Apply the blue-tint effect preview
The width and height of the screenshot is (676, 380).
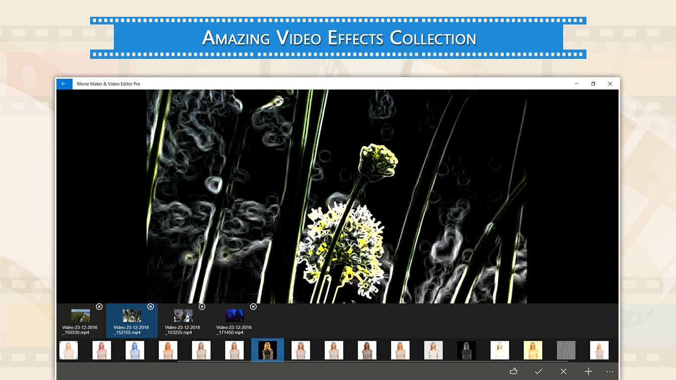coord(135,350)
